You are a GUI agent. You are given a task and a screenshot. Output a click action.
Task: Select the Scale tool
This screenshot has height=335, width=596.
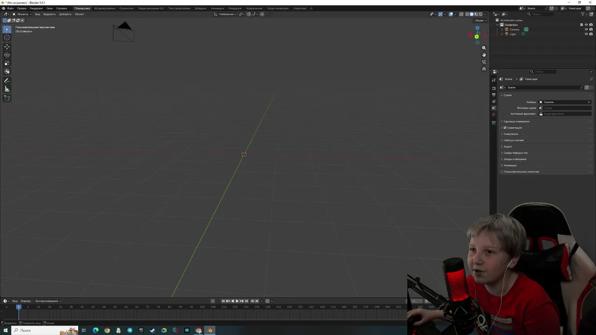7,63
